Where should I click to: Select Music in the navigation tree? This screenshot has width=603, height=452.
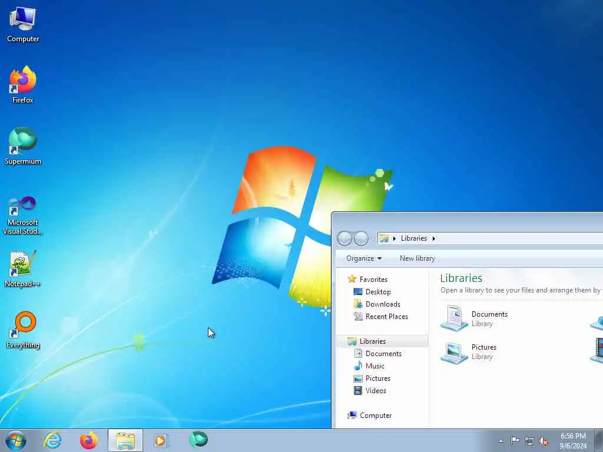375,366
